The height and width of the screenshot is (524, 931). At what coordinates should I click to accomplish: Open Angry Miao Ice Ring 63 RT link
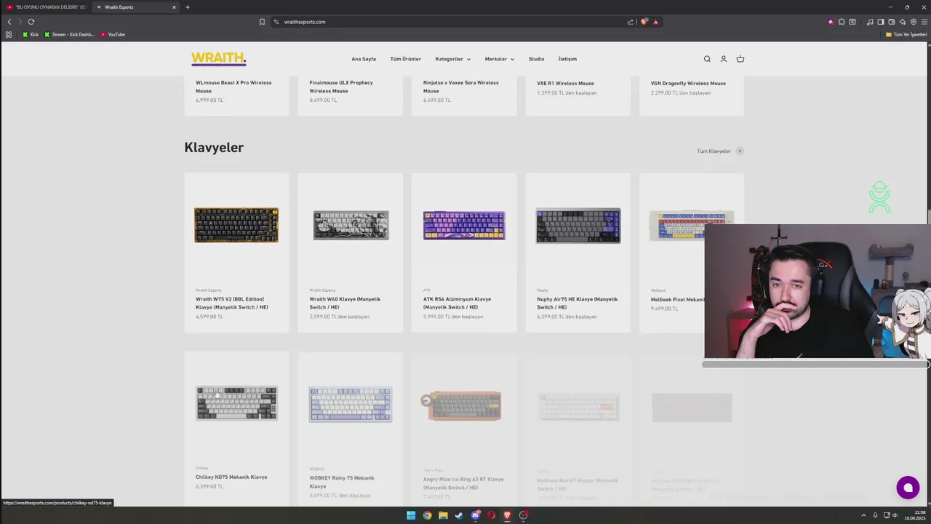(x=463, y=483)
